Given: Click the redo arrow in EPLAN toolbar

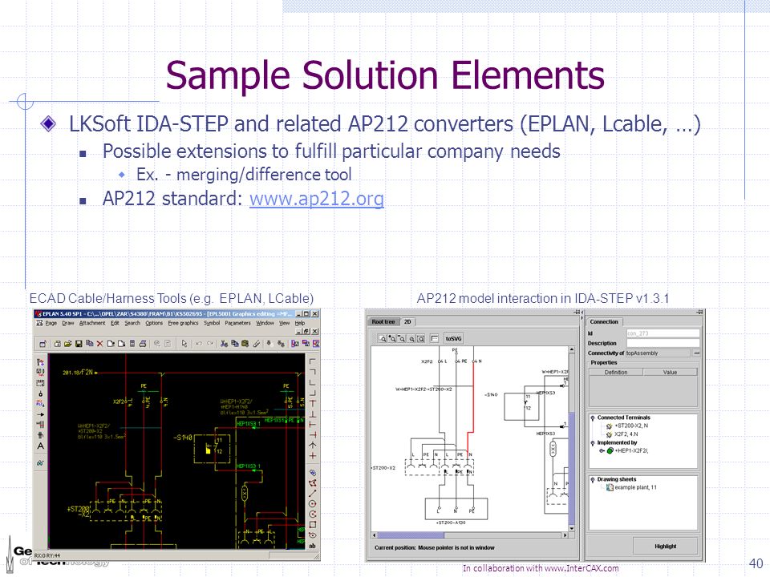Looking at the screenshot, I should [x=210, y=344].
